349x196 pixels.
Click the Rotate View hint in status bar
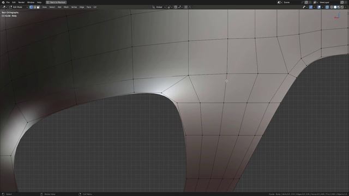pos(50,194)
